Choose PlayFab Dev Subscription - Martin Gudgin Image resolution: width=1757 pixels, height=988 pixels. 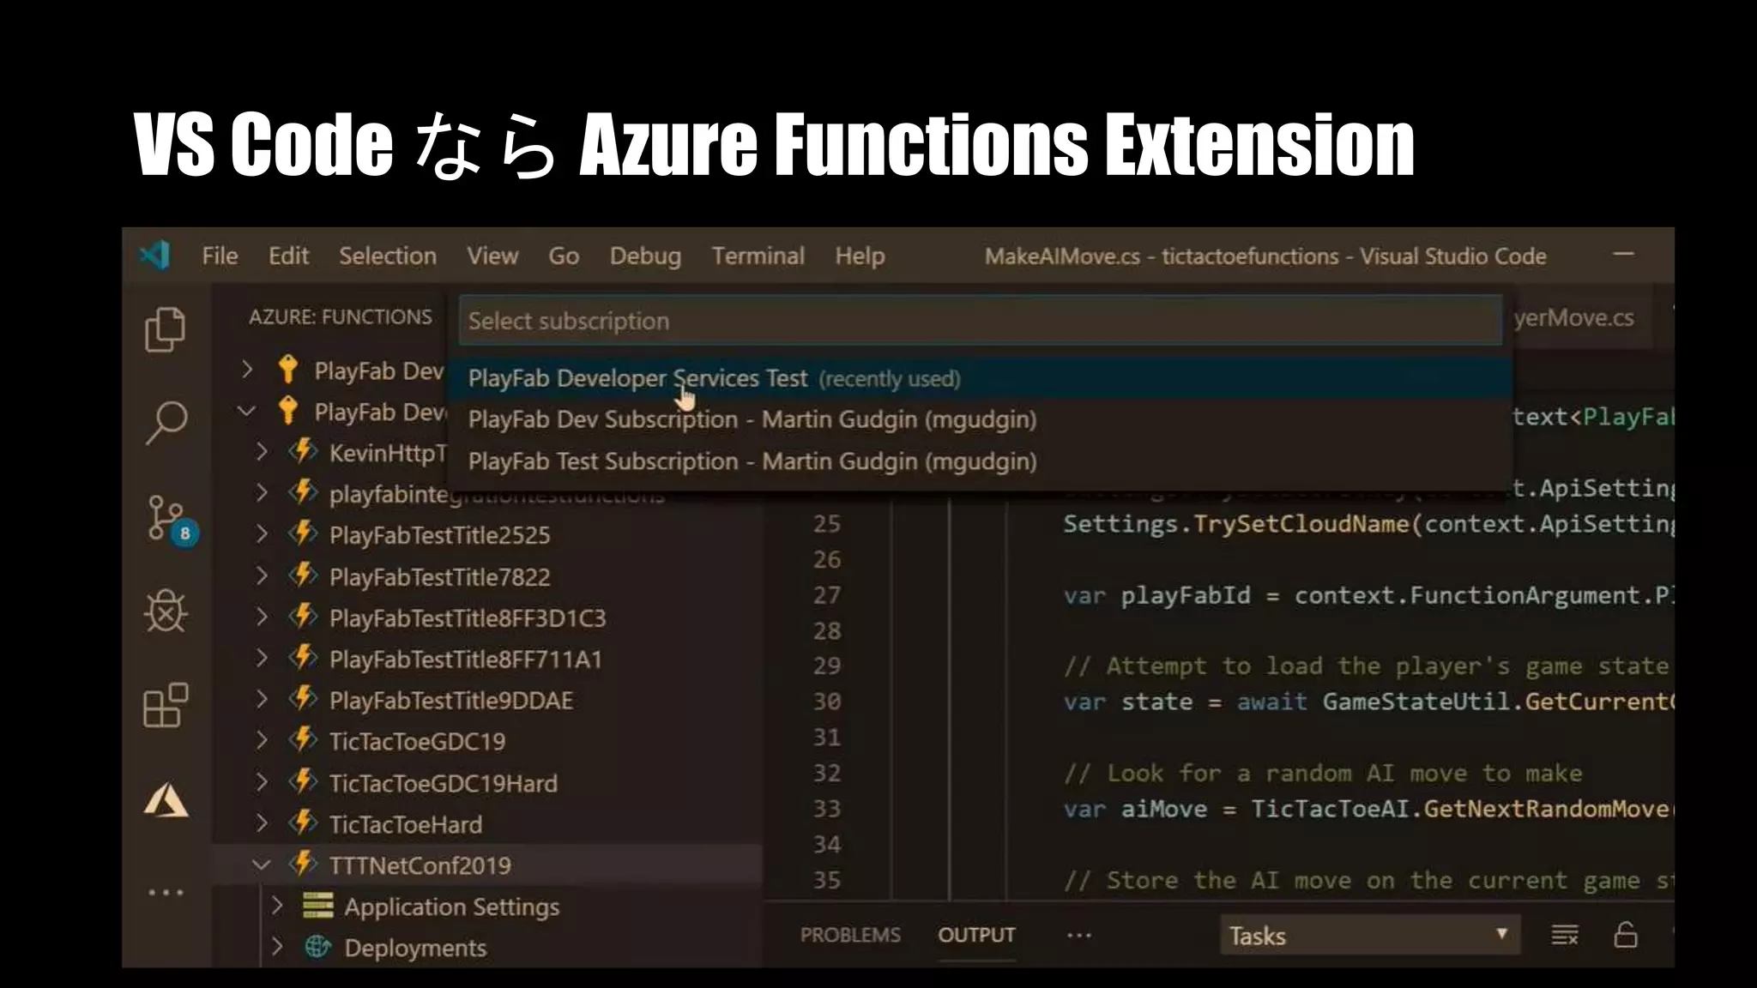pos(981,419)
